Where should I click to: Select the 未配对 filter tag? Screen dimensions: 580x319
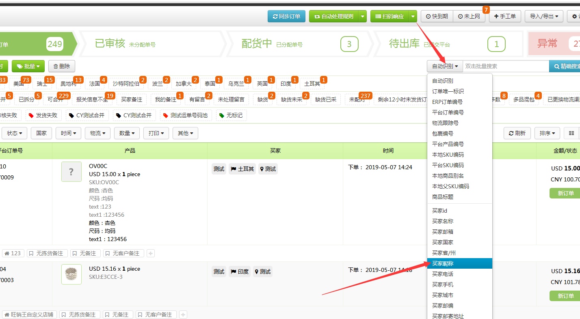357,99
